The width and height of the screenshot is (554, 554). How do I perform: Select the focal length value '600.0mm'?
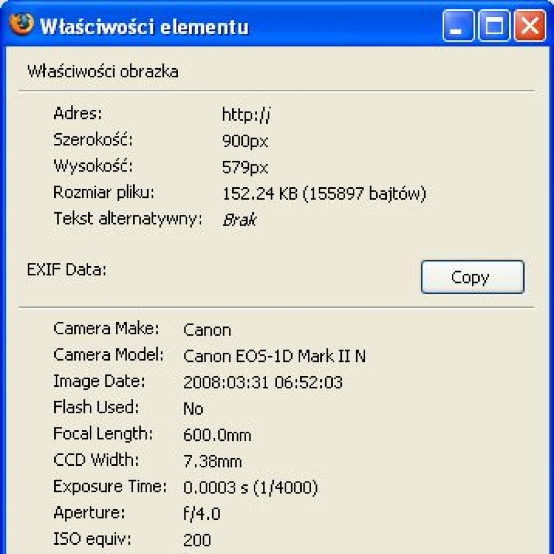tap(217, 435)
